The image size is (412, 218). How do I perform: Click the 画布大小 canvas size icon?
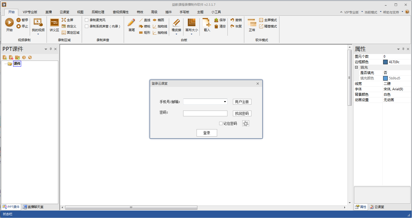191,23
